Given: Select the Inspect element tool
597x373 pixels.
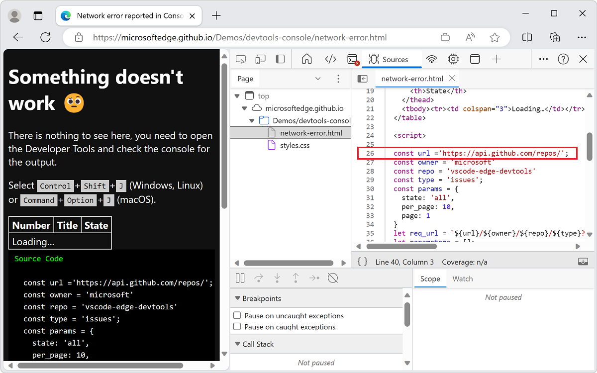Looking at the screenshot, I should click(241, 59).
